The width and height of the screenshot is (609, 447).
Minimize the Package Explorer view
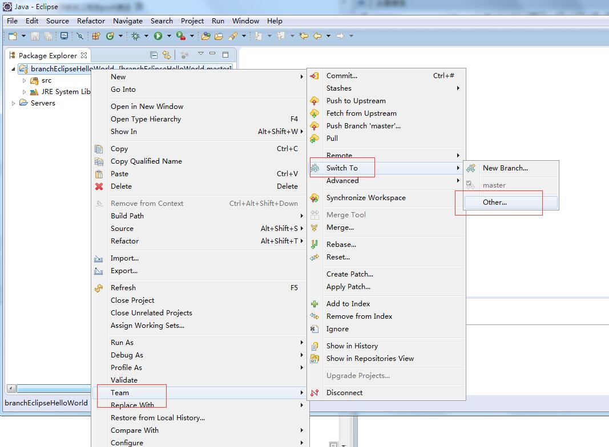(x=212, y=54)
